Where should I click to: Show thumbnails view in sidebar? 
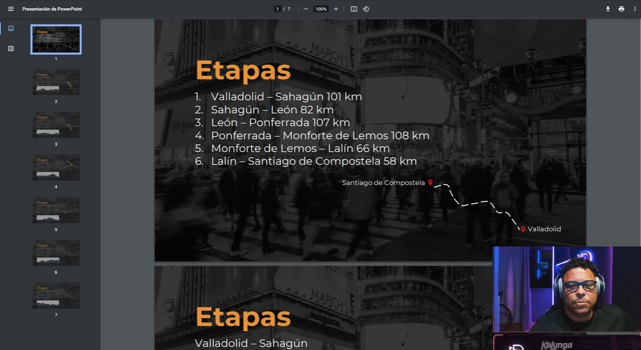(11, 29)
